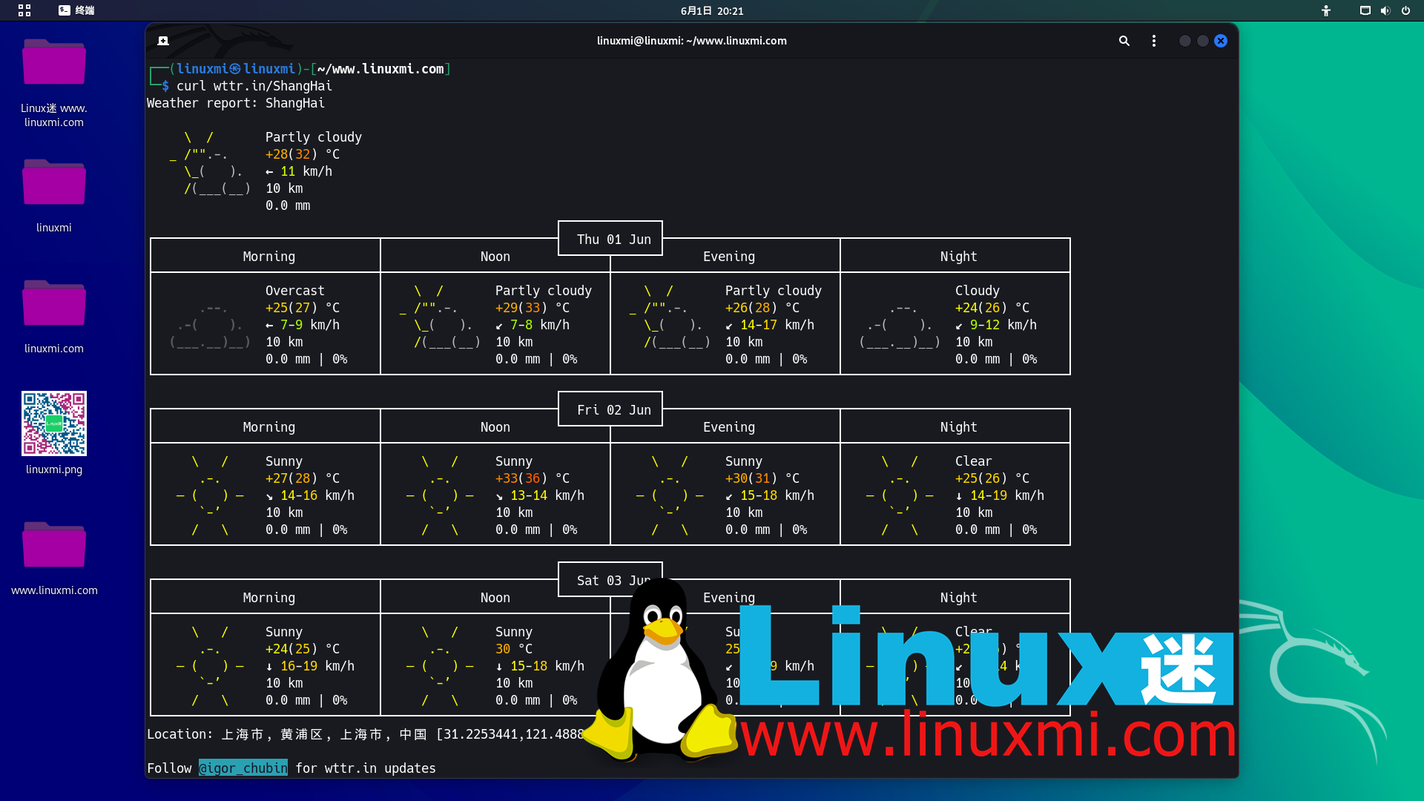Image resolution: width=1424 pixels, height=801 pixels.
Task: Click the volume speaker icon in system tray
Action: tap(1385, 10)
